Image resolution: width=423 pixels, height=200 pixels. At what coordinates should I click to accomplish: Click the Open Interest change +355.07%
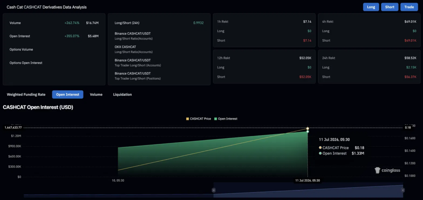[72, 36]
